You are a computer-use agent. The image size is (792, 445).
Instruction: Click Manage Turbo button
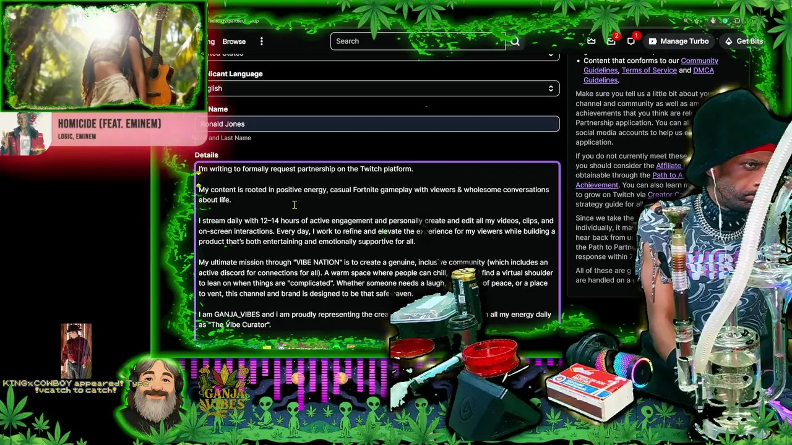click(678, 41)
